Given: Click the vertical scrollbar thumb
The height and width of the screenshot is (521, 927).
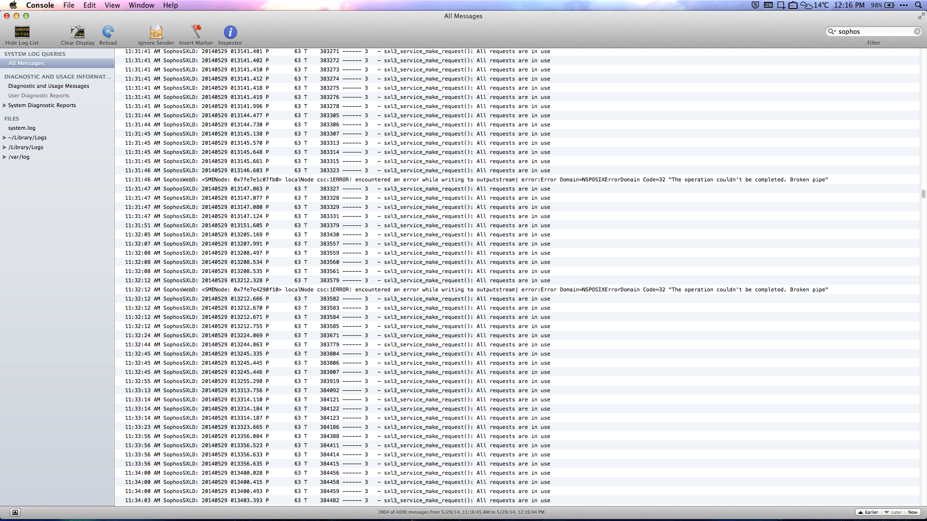Looking at the screenshot, I should tap(923, 194).
